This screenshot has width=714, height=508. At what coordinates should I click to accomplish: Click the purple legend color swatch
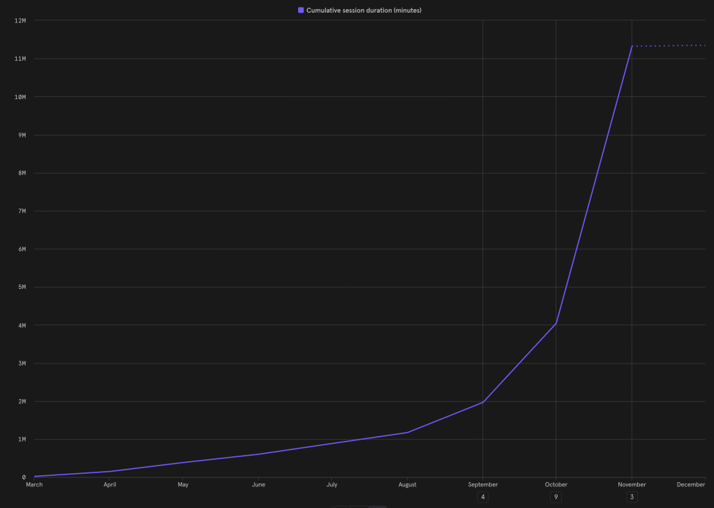pyautogui.click(x=301, y=10)
